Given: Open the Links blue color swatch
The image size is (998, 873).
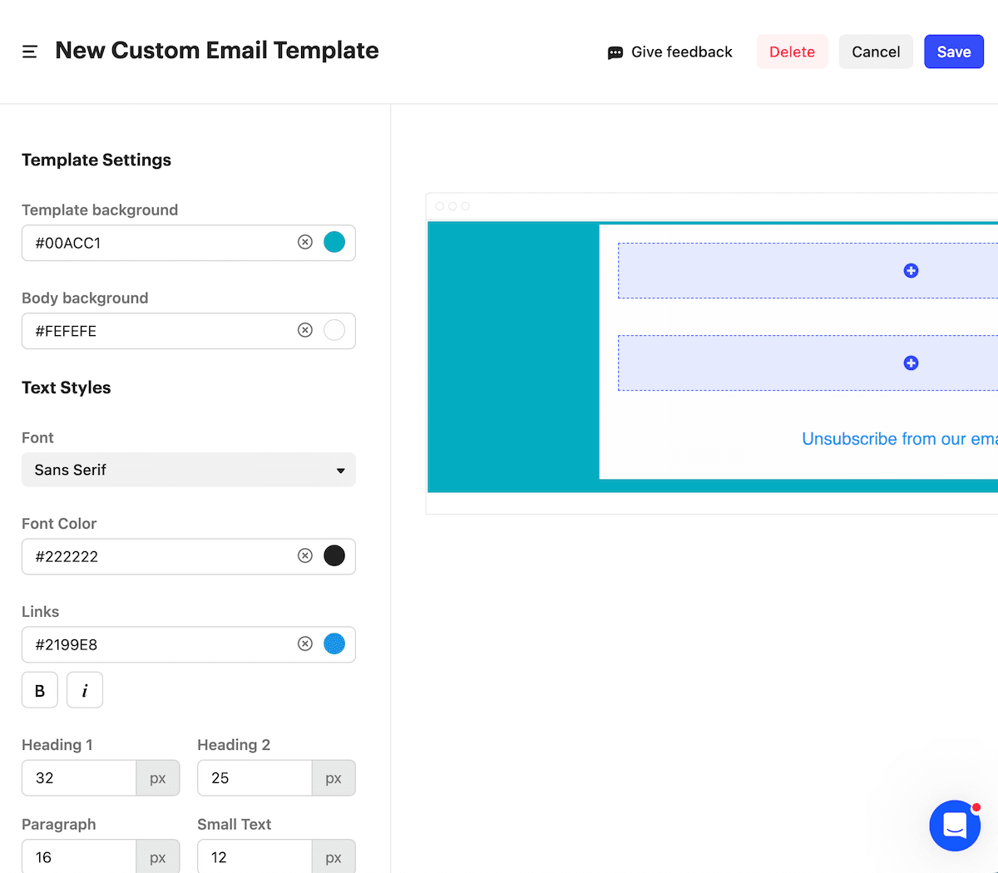Looking at the screenshot, I should coord(334,644).
